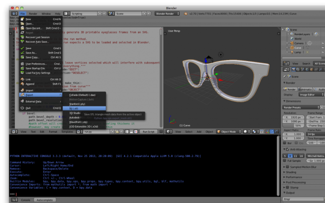Open the Object properties cube icon
This screenshot has width=325, height=203.
click(311, 69)
